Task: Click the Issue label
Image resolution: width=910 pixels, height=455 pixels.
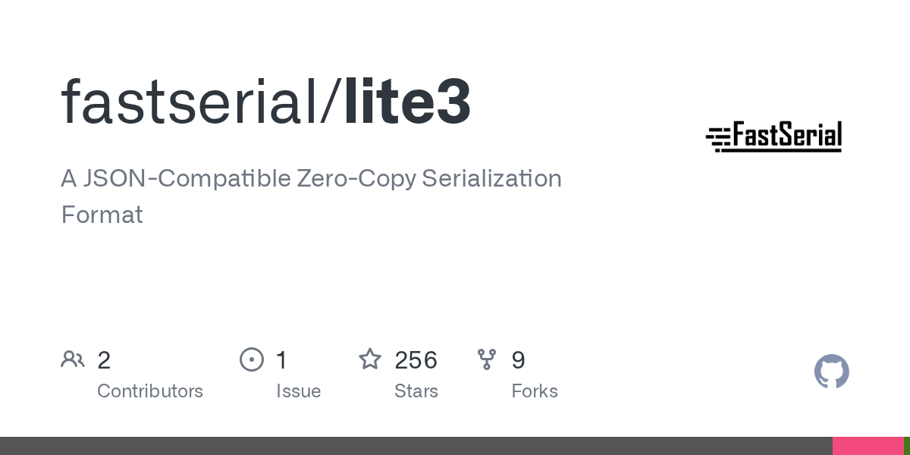Action: [298, 391]
